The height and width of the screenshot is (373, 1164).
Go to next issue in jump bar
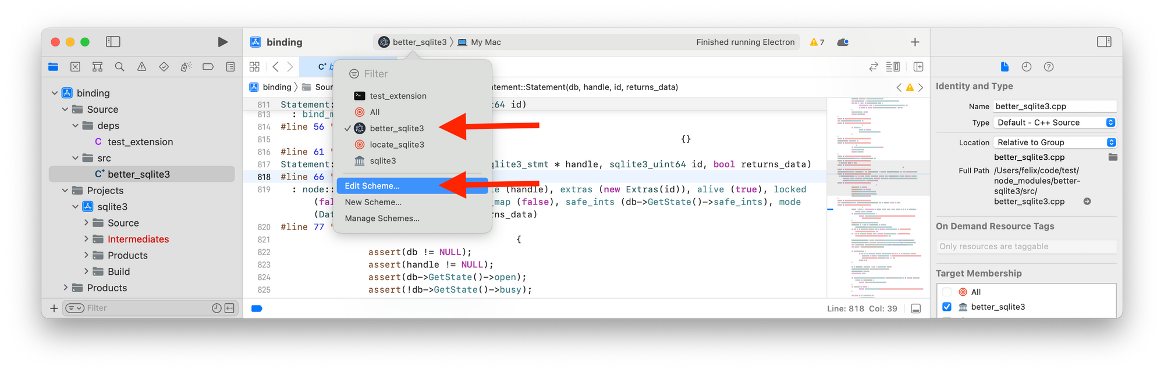(921, 87)
